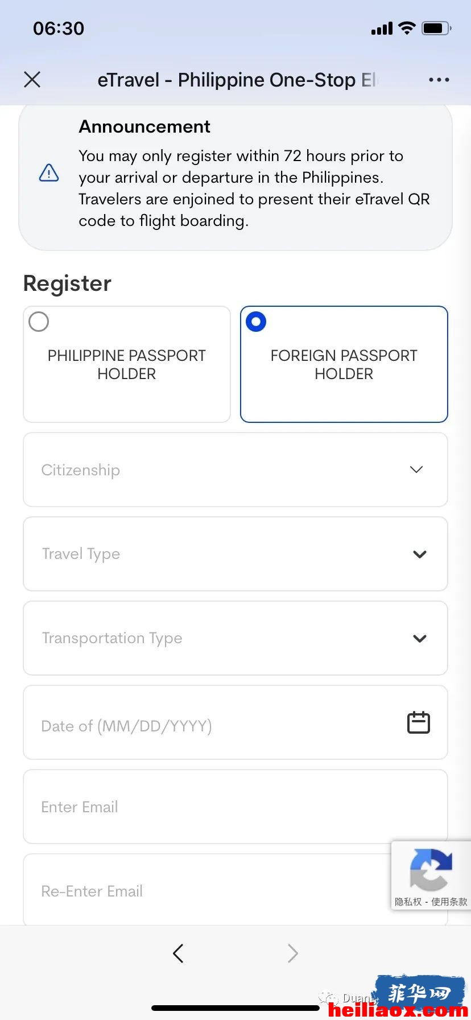The image size is (471, 1020).
Task: Tap the reCAPTCHA badge icon
Action: click(x=431, y=869)
